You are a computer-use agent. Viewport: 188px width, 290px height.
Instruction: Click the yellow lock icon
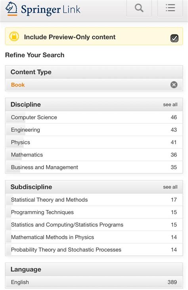[14, 36]
